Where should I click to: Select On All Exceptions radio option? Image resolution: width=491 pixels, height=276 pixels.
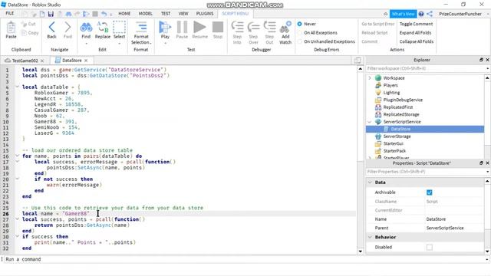pos(300,33)
